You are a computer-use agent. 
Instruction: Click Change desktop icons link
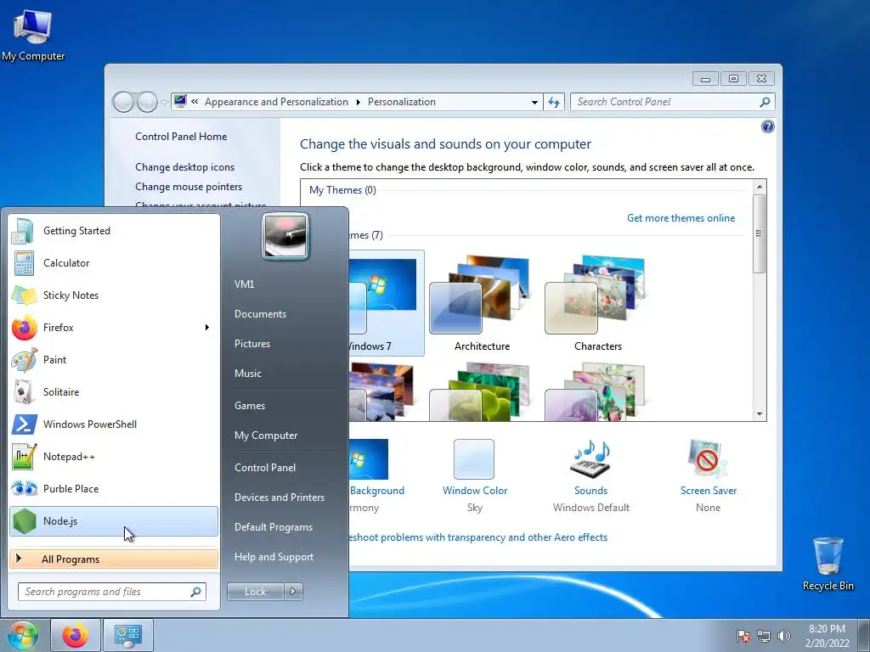184,167
